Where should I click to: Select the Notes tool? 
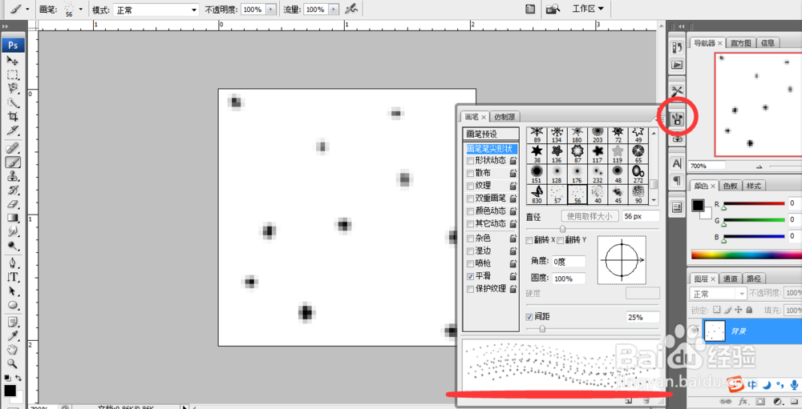(13, 323)
